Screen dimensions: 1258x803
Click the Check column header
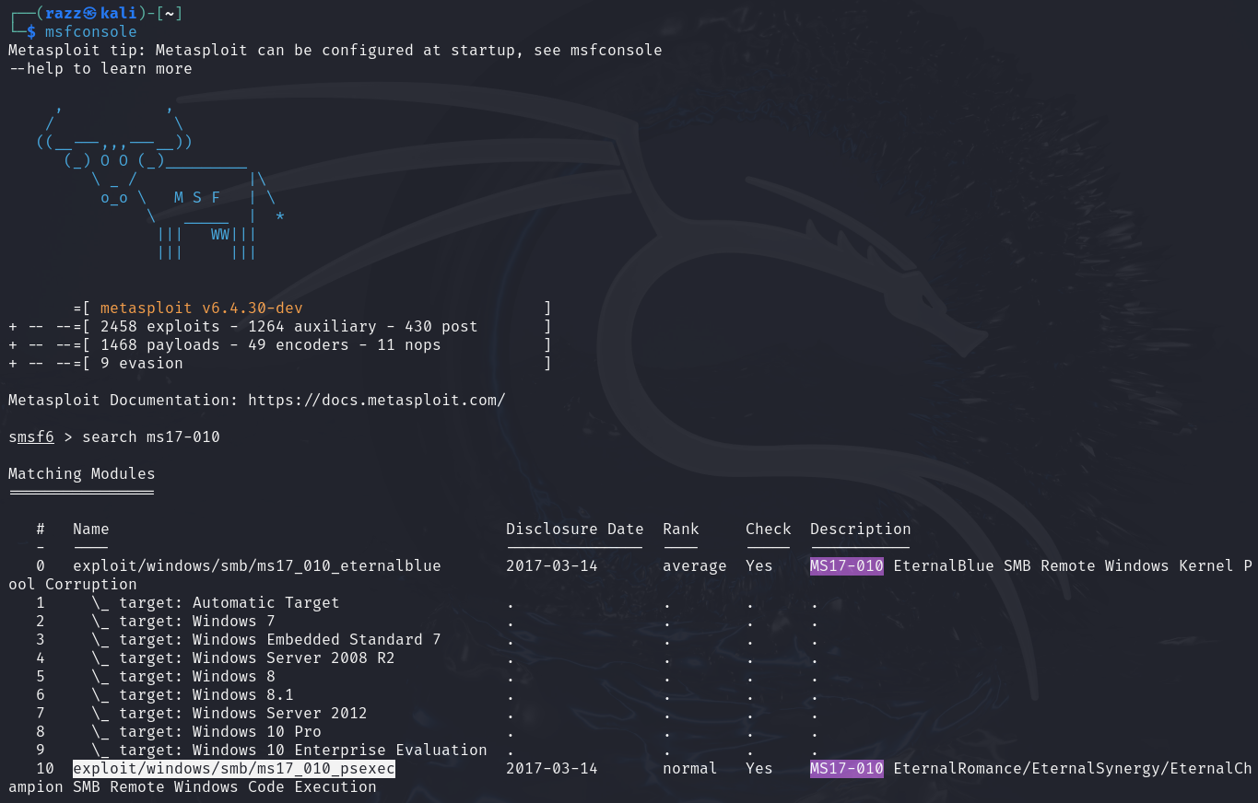pos(768,529)
